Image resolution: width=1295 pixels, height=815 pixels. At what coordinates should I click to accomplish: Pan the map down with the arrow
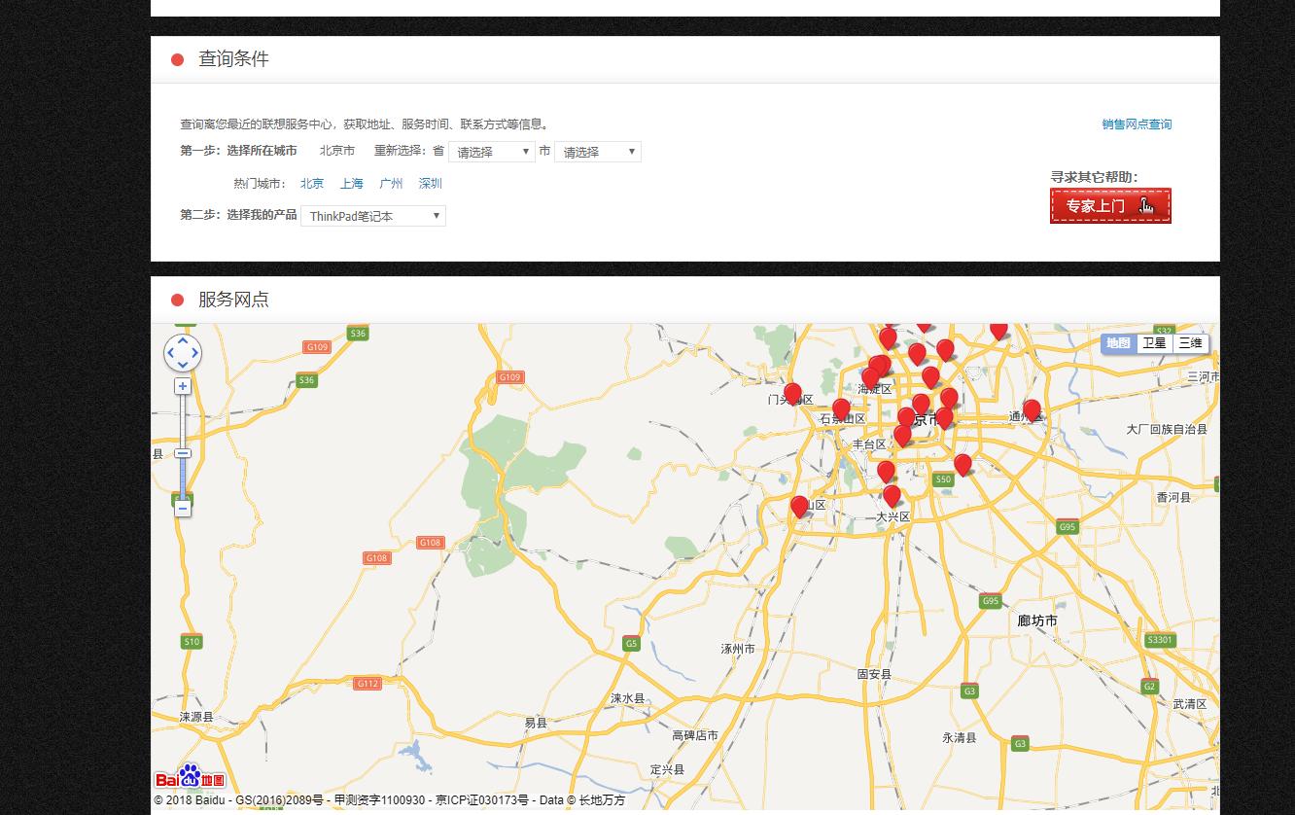[x=183, y=366]
